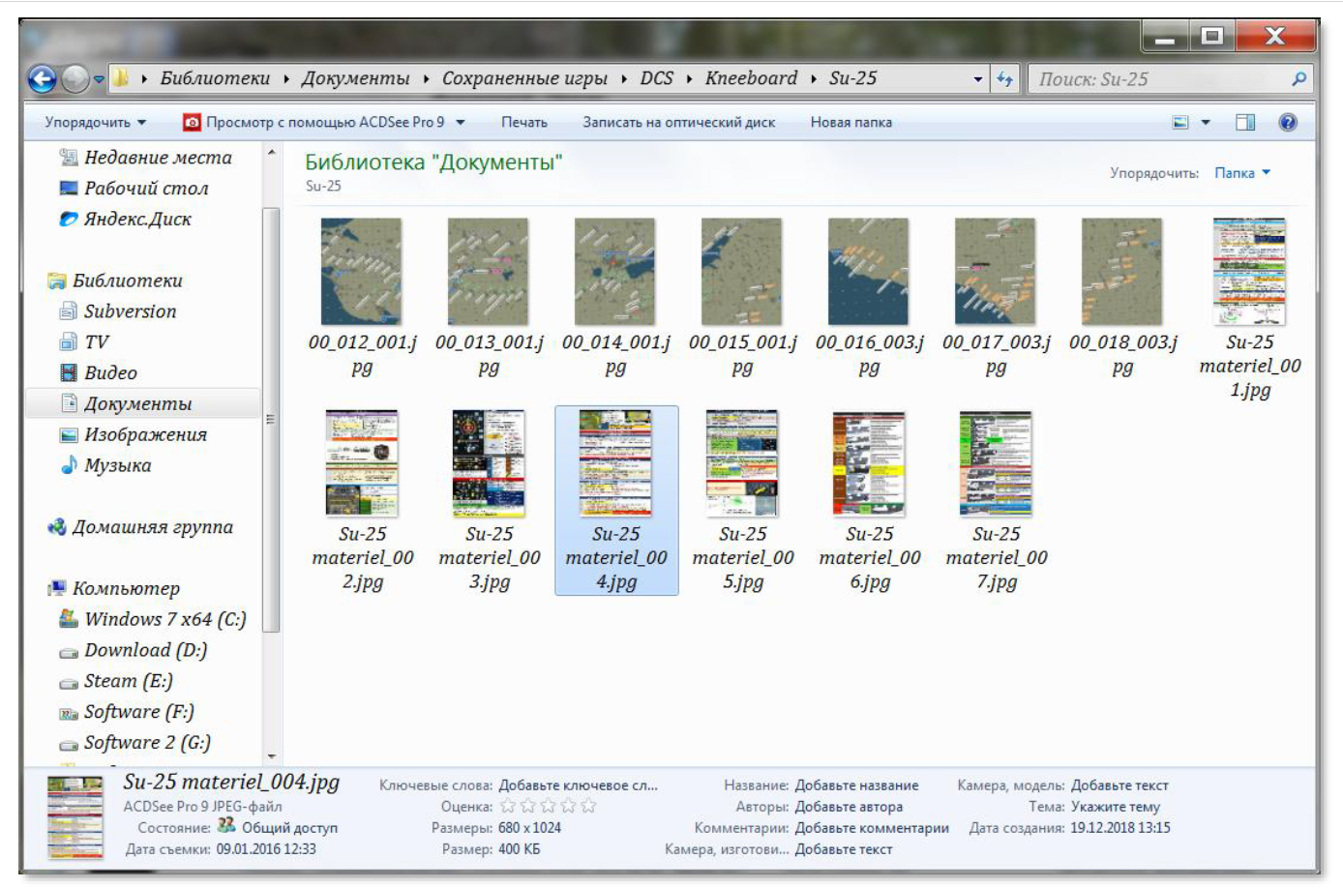Set rating with the first star

[507, 807]
